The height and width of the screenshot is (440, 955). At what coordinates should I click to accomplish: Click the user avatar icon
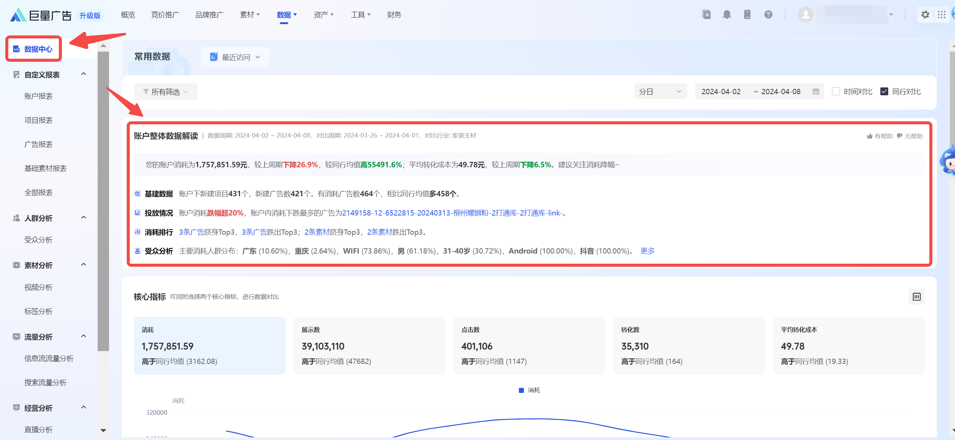(806, 15)
